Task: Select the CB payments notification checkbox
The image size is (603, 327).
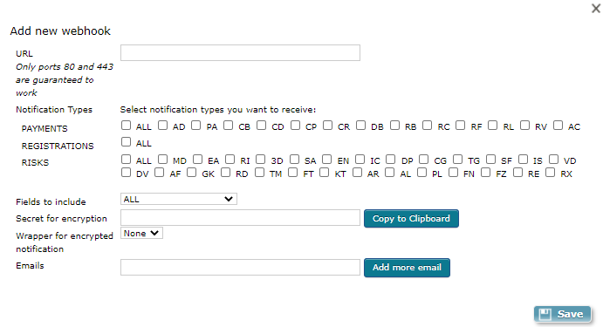Action: coord(229,126)
